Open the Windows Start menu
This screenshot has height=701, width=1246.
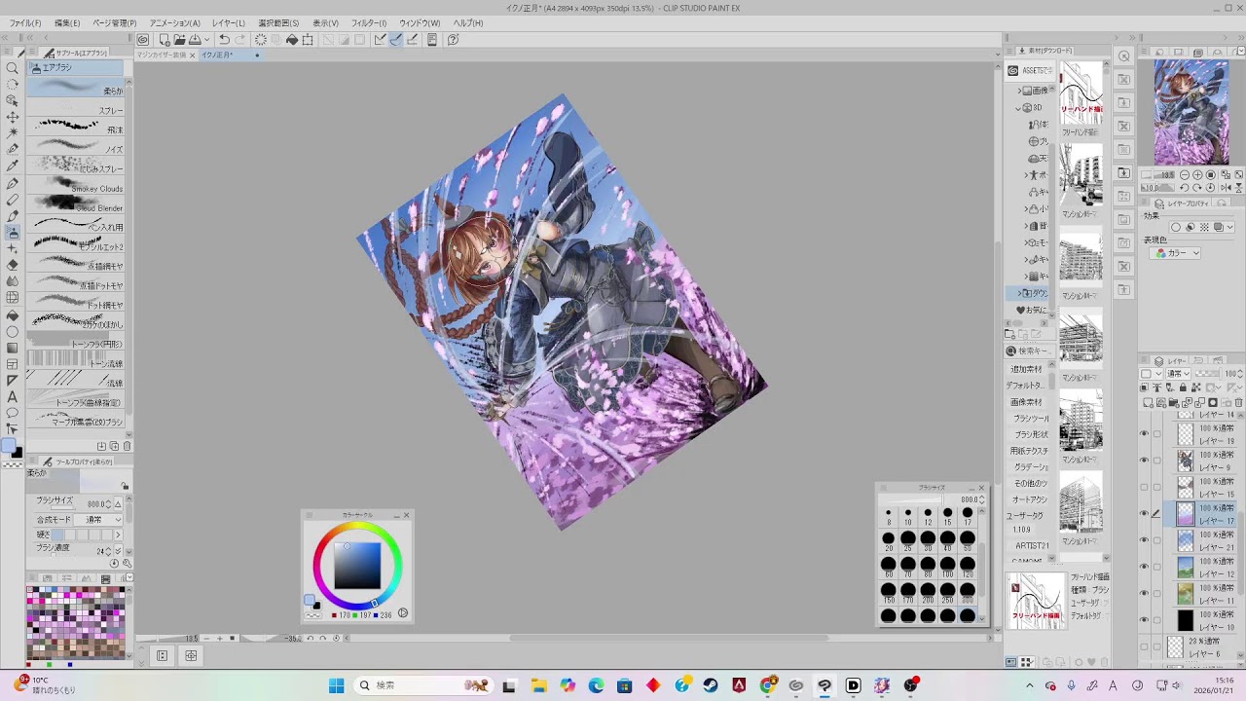click(x=336, y=685)
